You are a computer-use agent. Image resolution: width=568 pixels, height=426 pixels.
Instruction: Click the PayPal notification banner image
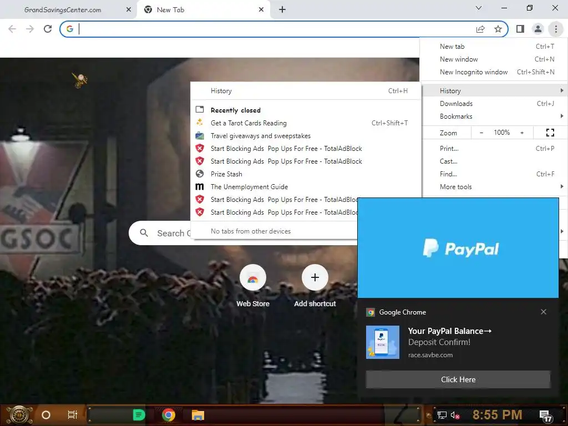[458, 248]
